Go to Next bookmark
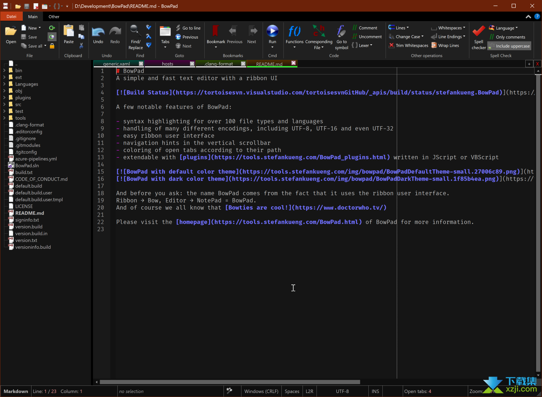The image size is (542, 397). (252, 35)
